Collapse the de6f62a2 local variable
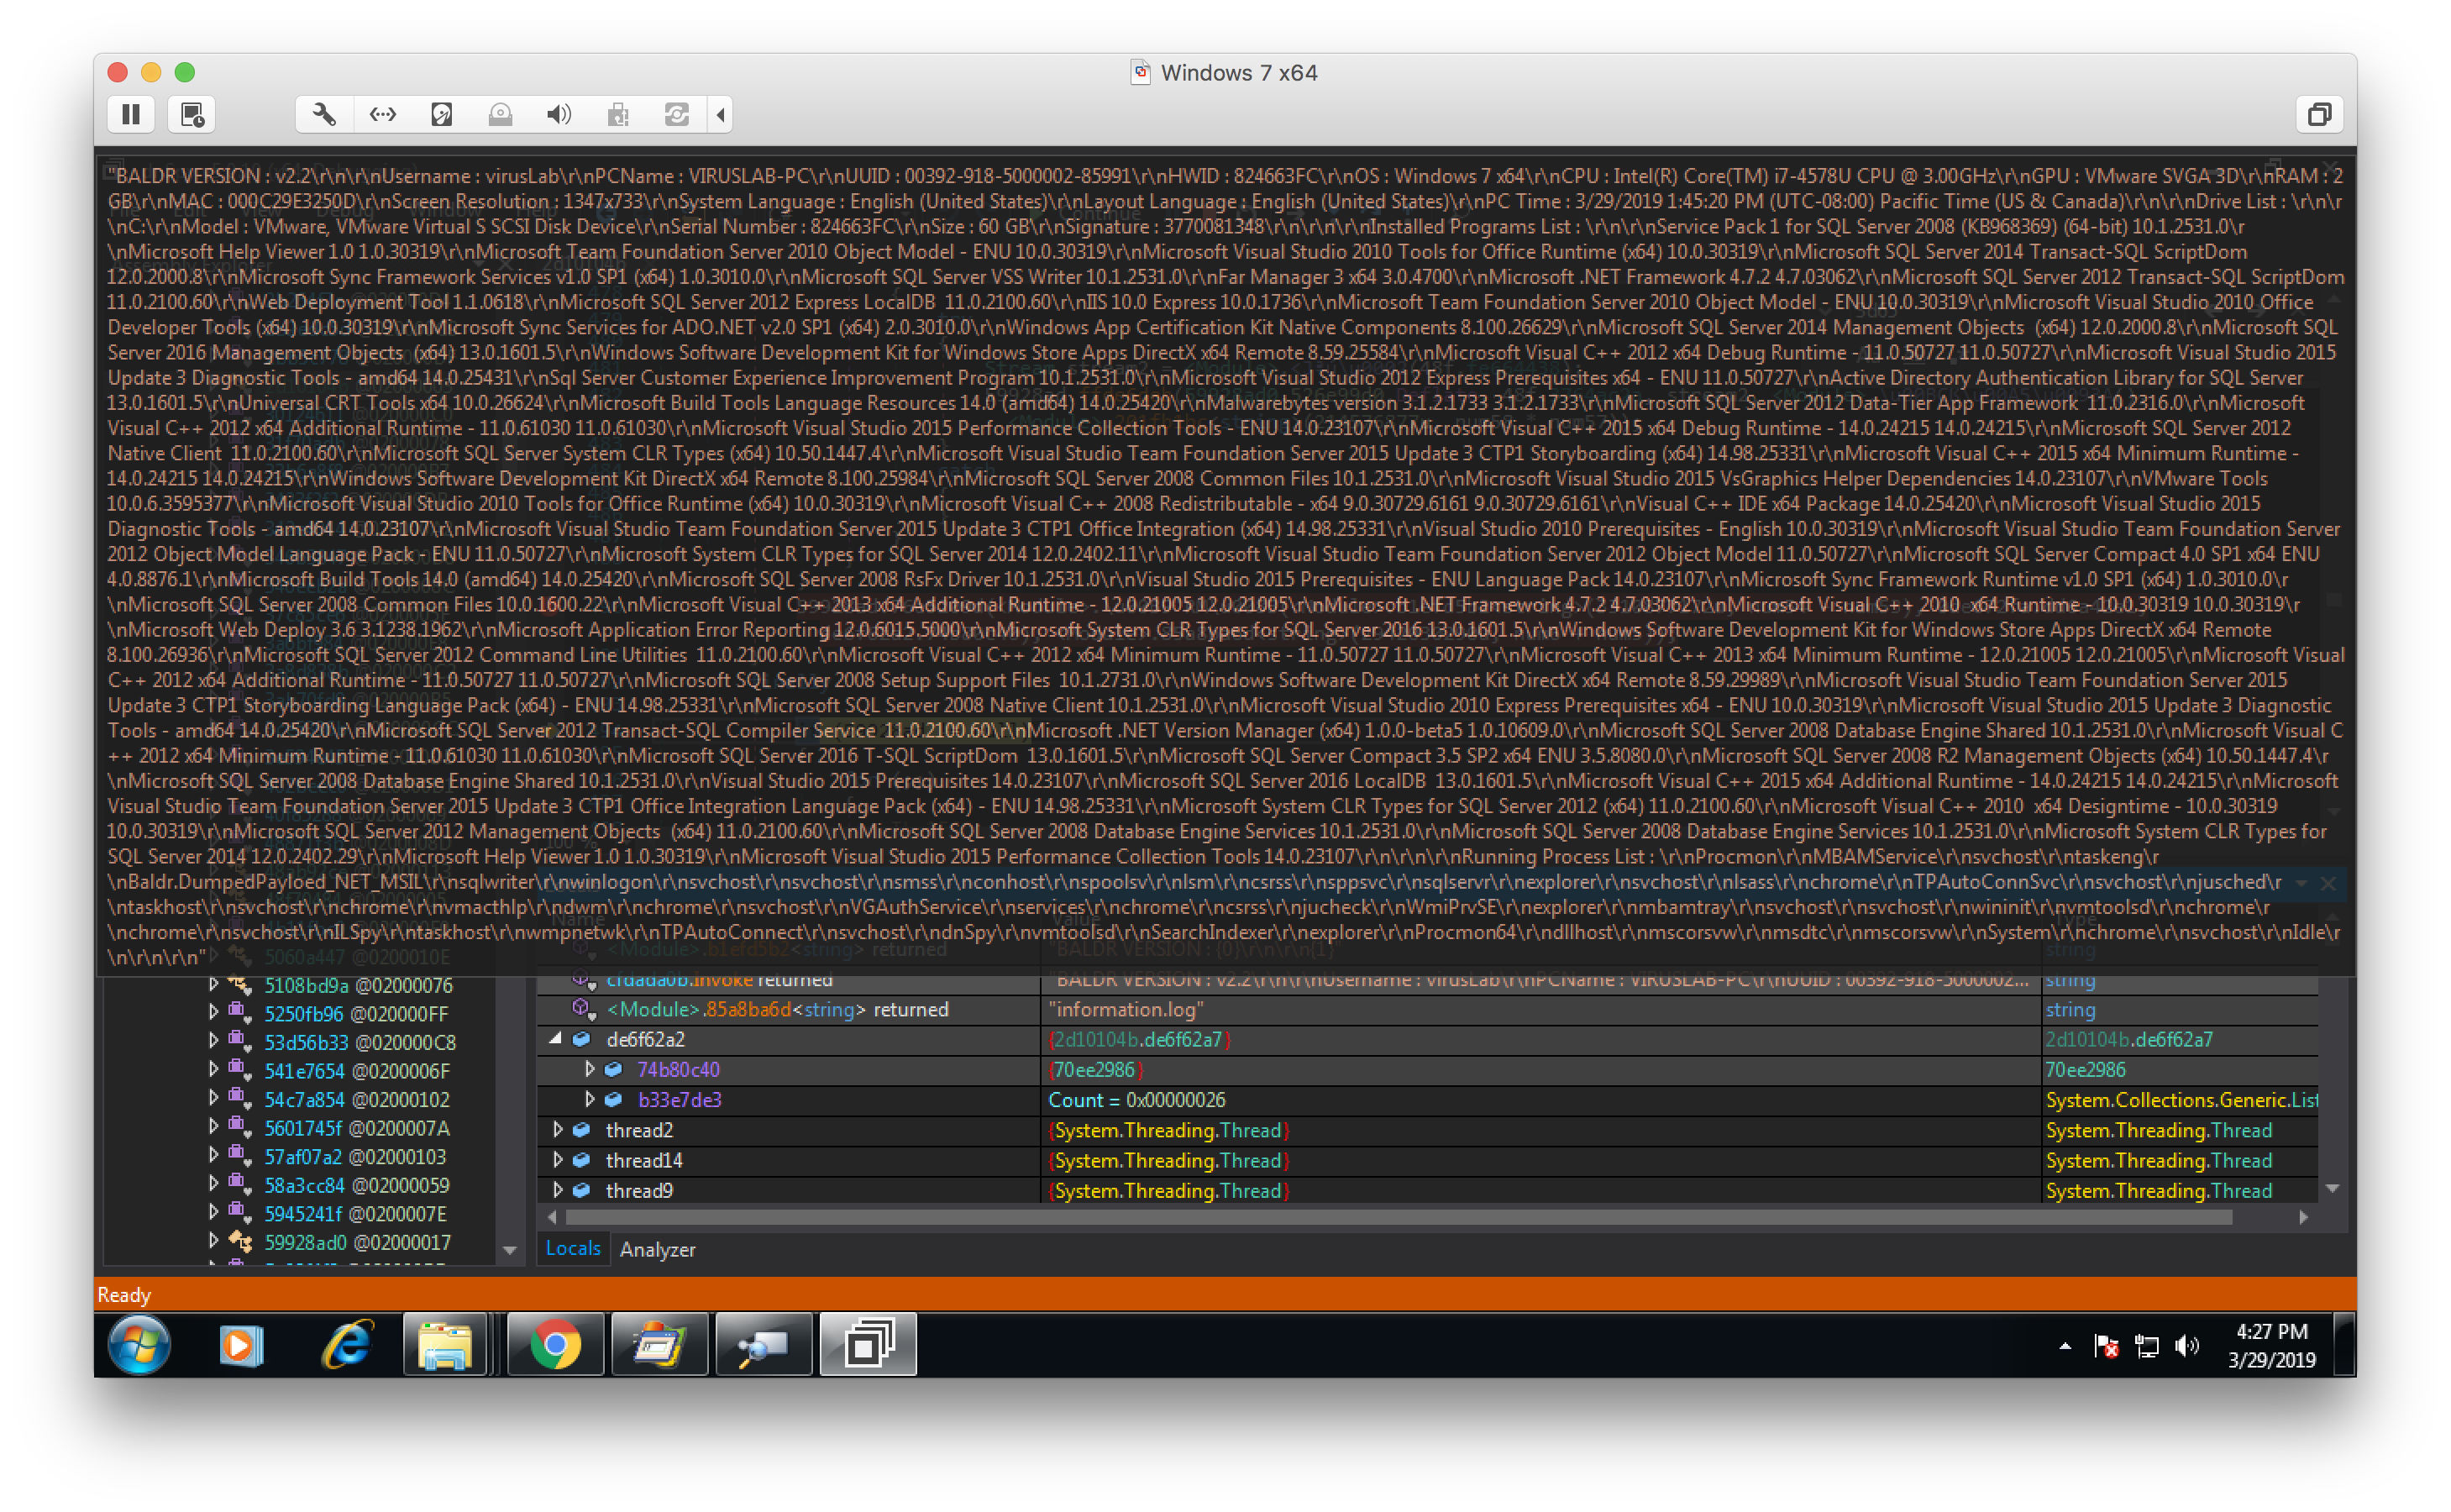 (556, 1039)
